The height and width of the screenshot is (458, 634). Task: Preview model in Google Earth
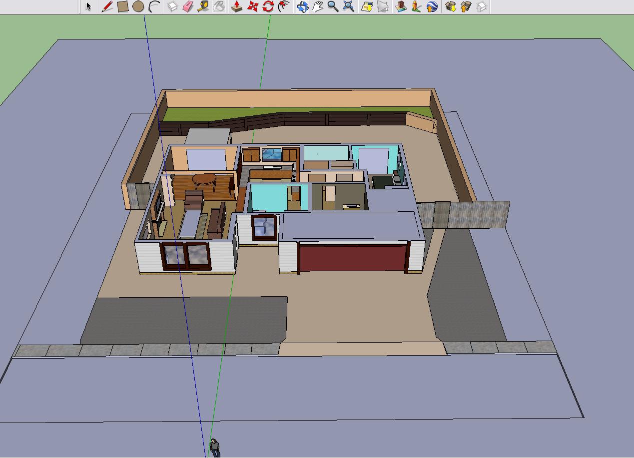coord(432,6)
